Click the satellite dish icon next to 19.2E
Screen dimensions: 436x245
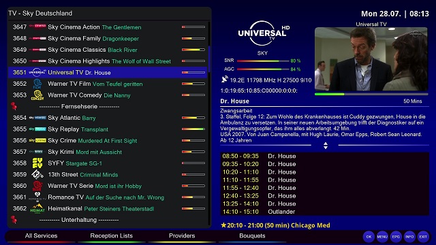coord(224,80)
